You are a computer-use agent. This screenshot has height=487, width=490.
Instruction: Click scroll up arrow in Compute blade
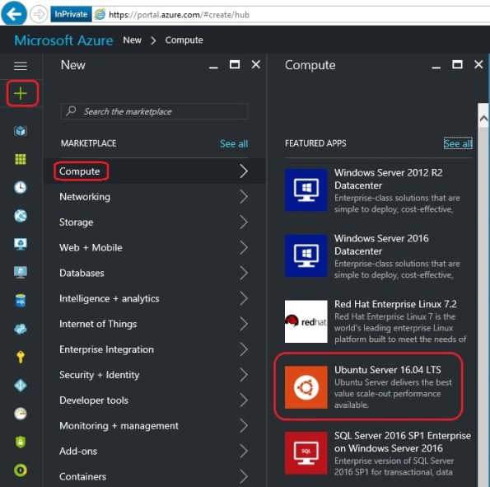[x=483, y=119]
